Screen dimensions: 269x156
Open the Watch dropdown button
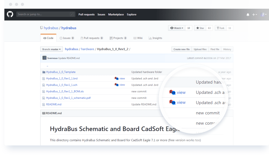177,28
